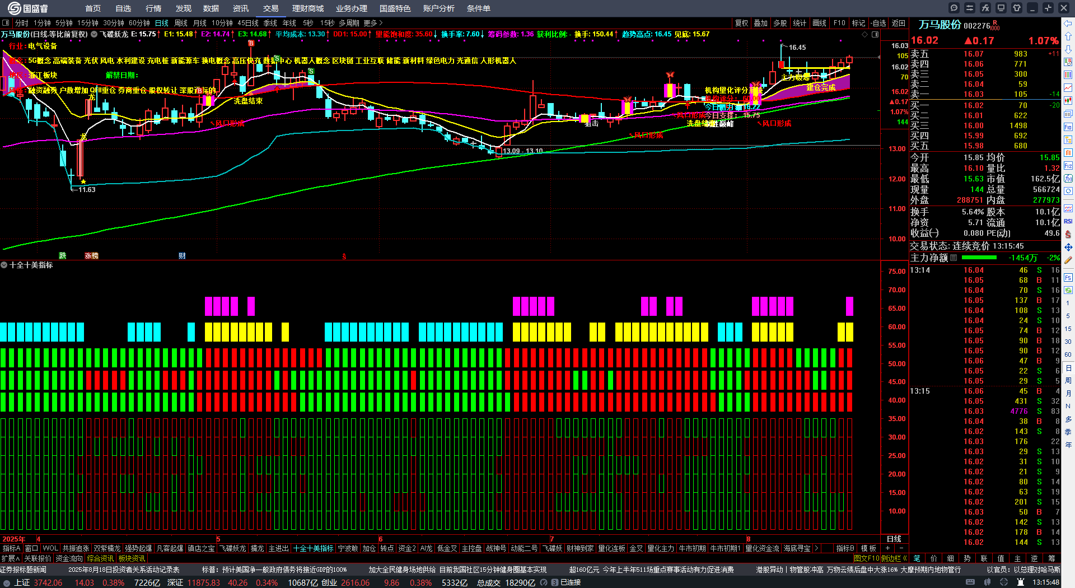Expand 更多 period options
1075x588 pixels.
373,23
